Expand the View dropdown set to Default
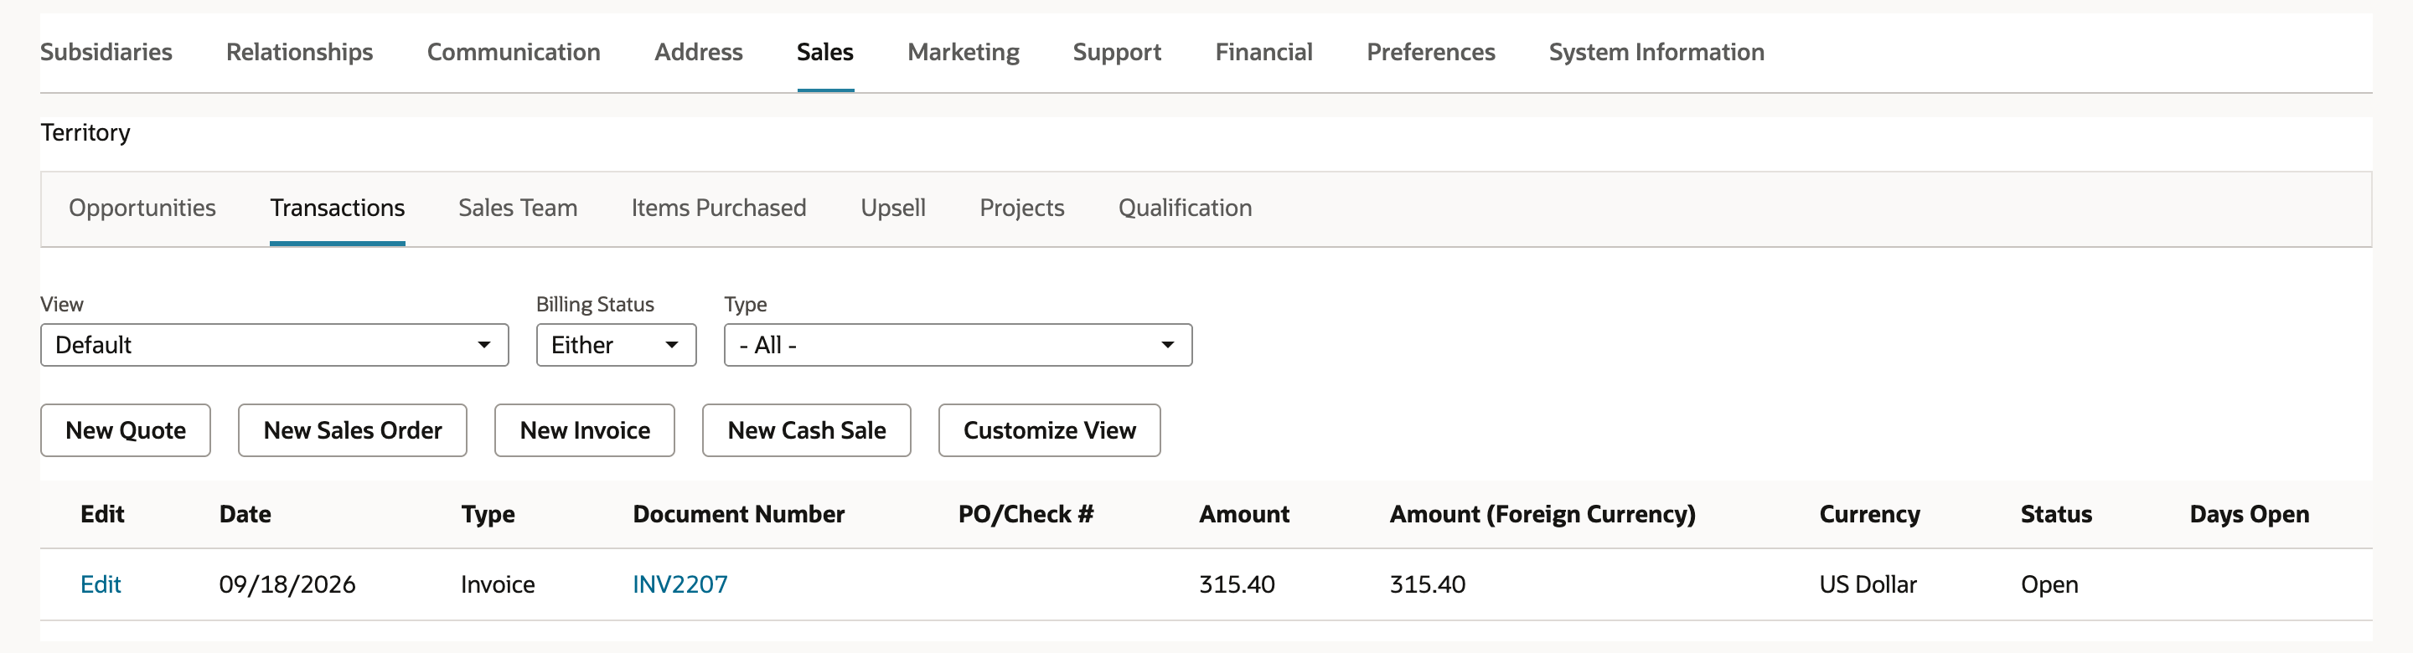Viewport: 2413px width, 653px height. coord(275,345)
